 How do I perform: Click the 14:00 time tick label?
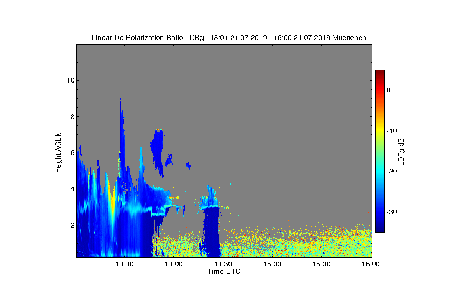pos(174,264)
